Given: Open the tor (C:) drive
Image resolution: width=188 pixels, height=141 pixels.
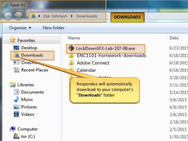Looking at the screenshot, I should [x=28, y=137].
